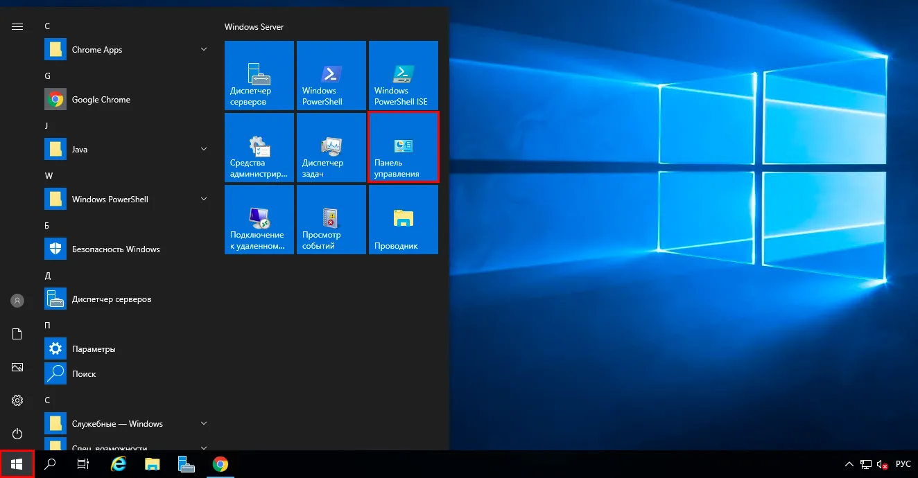918x478 pixels.
Task: Expand the Java folder
Action: (127, 150)
